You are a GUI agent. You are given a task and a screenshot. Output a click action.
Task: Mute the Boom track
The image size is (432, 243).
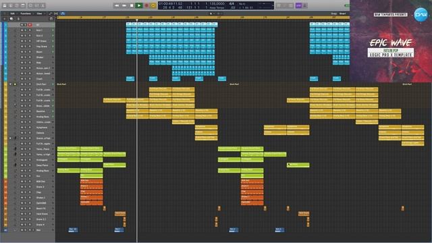tap(22, 52)
